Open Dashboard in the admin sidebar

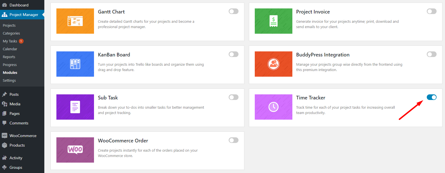19,5
